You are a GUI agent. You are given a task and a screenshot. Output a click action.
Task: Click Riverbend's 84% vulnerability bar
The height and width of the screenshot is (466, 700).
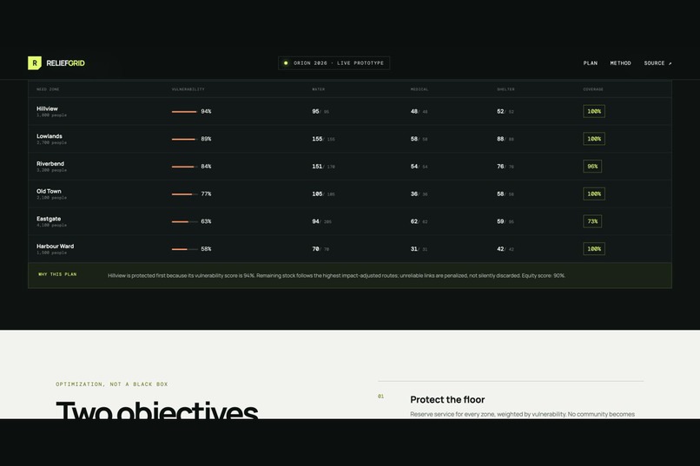pos(185,167)
